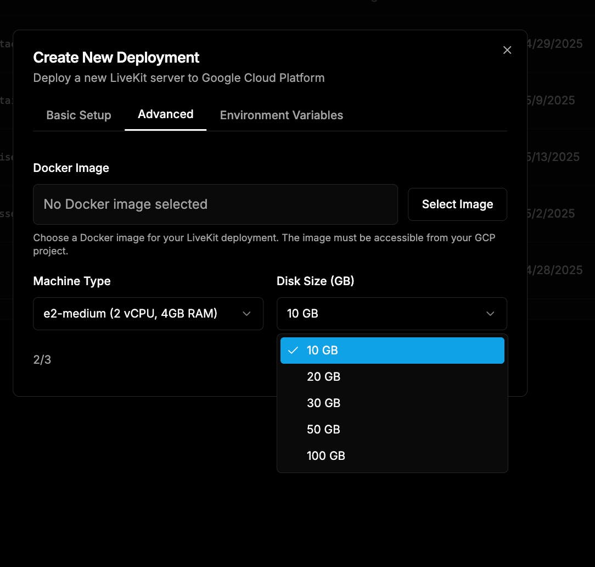Click the Select Image button

point(457,204)
